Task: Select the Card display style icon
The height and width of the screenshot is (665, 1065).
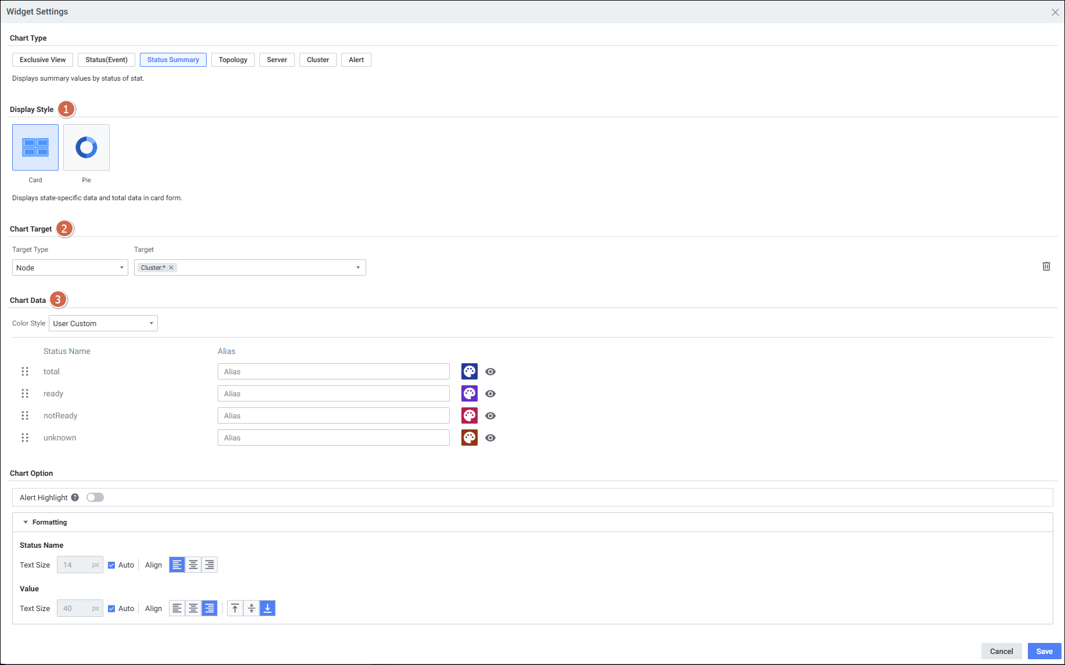Action: point(35,147)
